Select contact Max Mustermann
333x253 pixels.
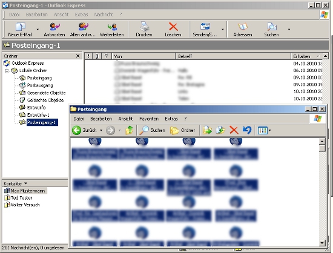click(x=28, y=191)
